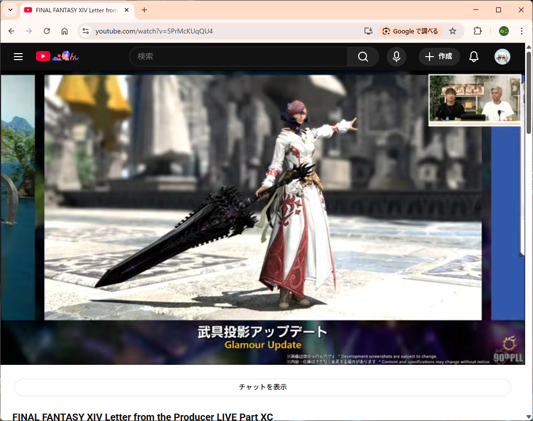The width and height of the screenshot is (533, 421).
Task: Click the YouTube logo home icon
Action: coord(43,57)
